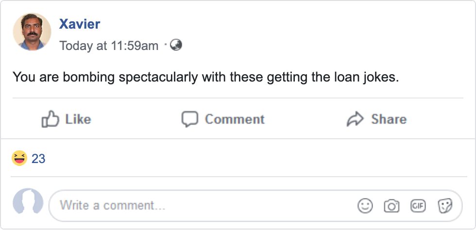Click the Today at 11:59am timestamp

point(109,46)
